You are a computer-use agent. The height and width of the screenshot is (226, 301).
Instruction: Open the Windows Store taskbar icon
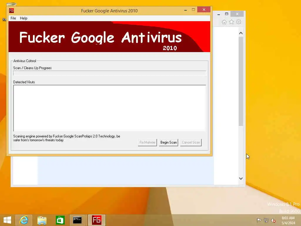pos(60,220)
